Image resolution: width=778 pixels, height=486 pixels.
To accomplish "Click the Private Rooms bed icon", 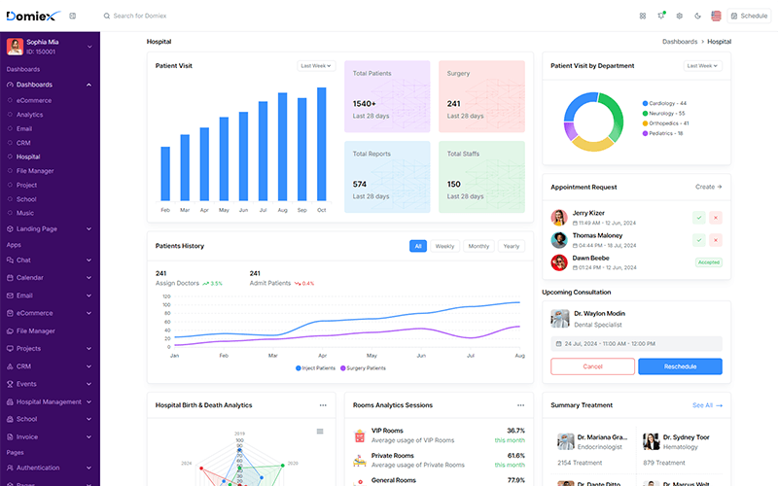I will click(360, 461).
